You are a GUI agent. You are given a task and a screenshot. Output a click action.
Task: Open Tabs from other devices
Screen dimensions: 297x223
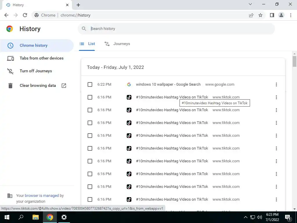coord(41,58)
